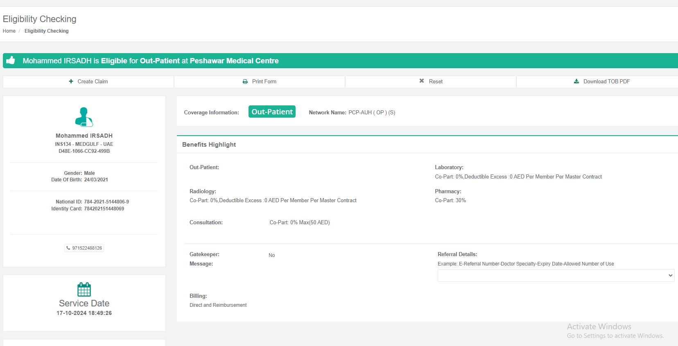
Task: Click Eligibility Checking breadcrumb item
Action: 46,31
